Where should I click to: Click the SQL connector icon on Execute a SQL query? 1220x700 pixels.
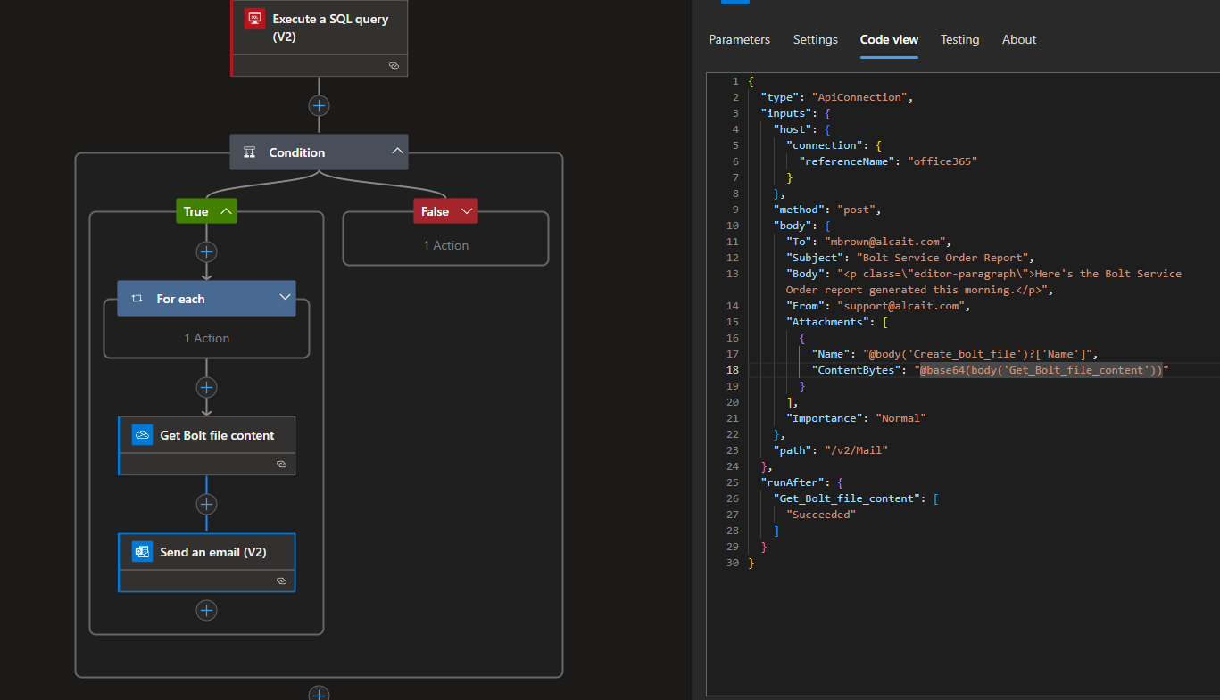click(x=255, y=19)
